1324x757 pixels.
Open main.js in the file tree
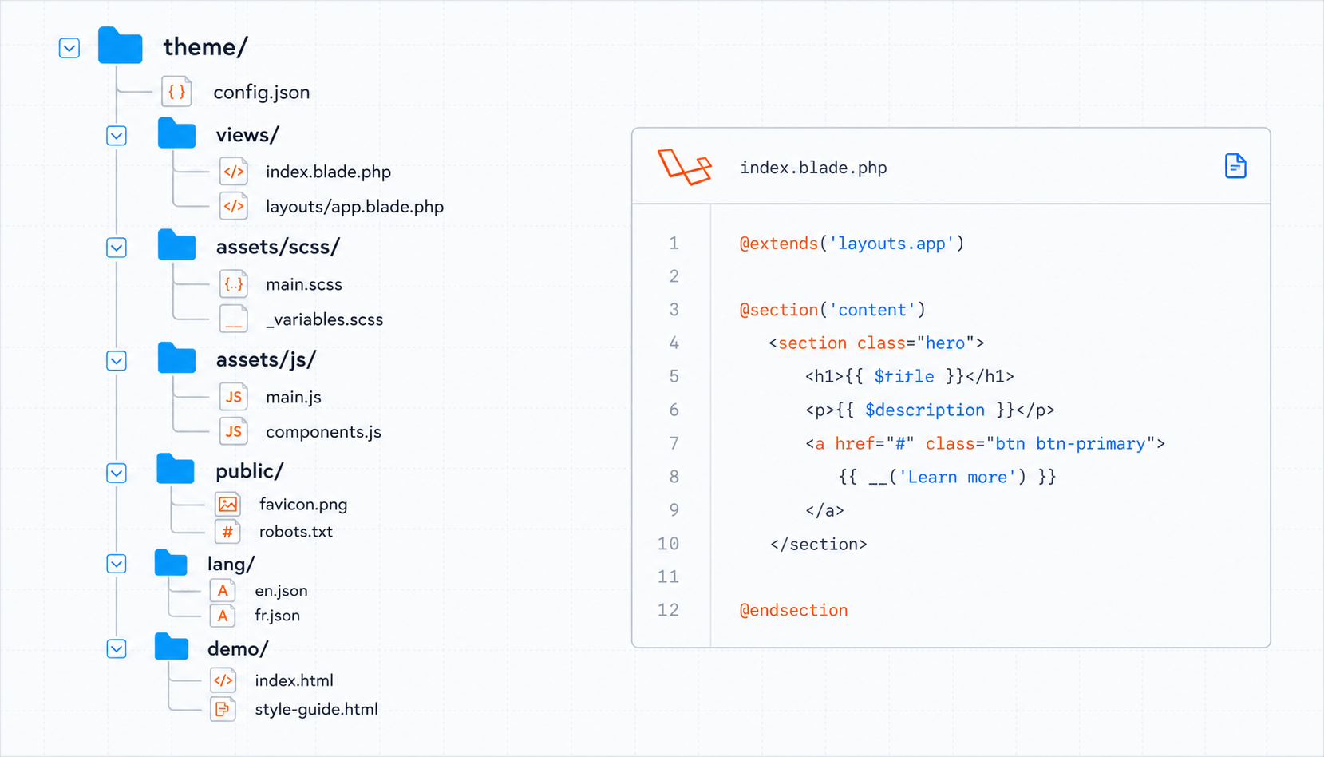[x=293, y=397]
